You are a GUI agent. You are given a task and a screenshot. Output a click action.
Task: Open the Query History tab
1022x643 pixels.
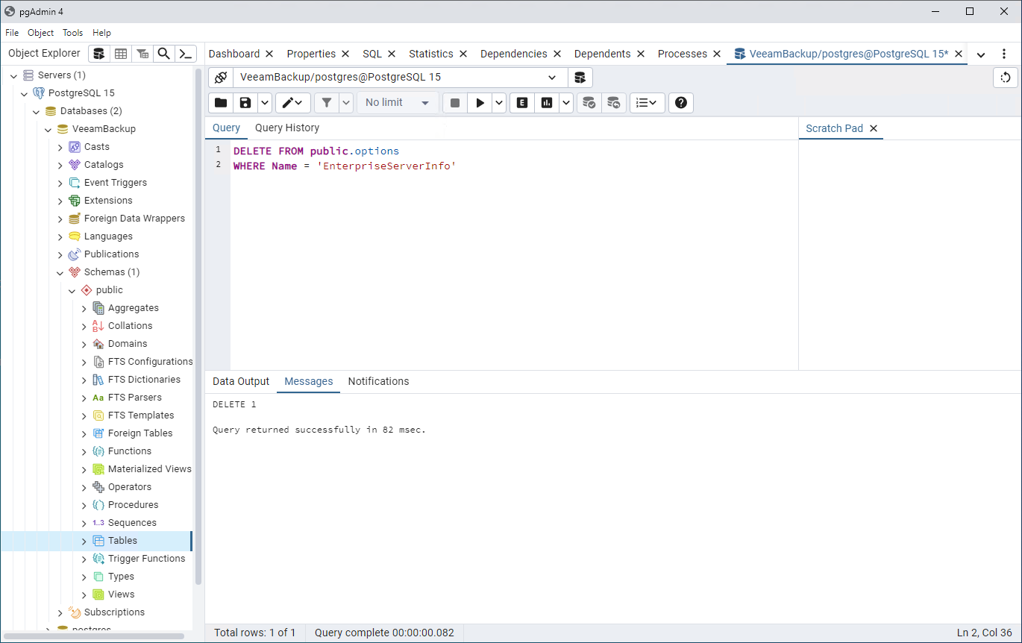coord(287,128)
